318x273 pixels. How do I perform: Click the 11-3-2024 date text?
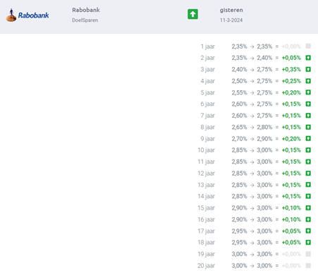pos(231,20)
